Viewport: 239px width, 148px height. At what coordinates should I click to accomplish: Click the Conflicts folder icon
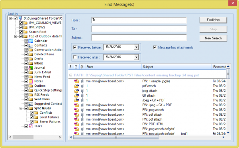36,113
